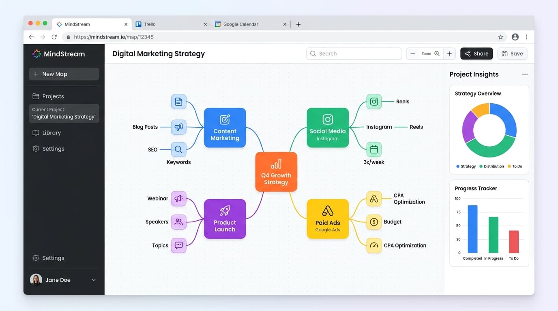Viewport: 558px width, 311px height.
Task: Select the MindStream browser tab
Action: tap(92, 24)
